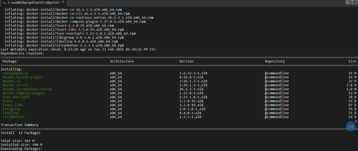Click the docker-compose-plugin package name in the table
Image resolution: width=358 pixels, height=151 pixels.
coord(24,93)
